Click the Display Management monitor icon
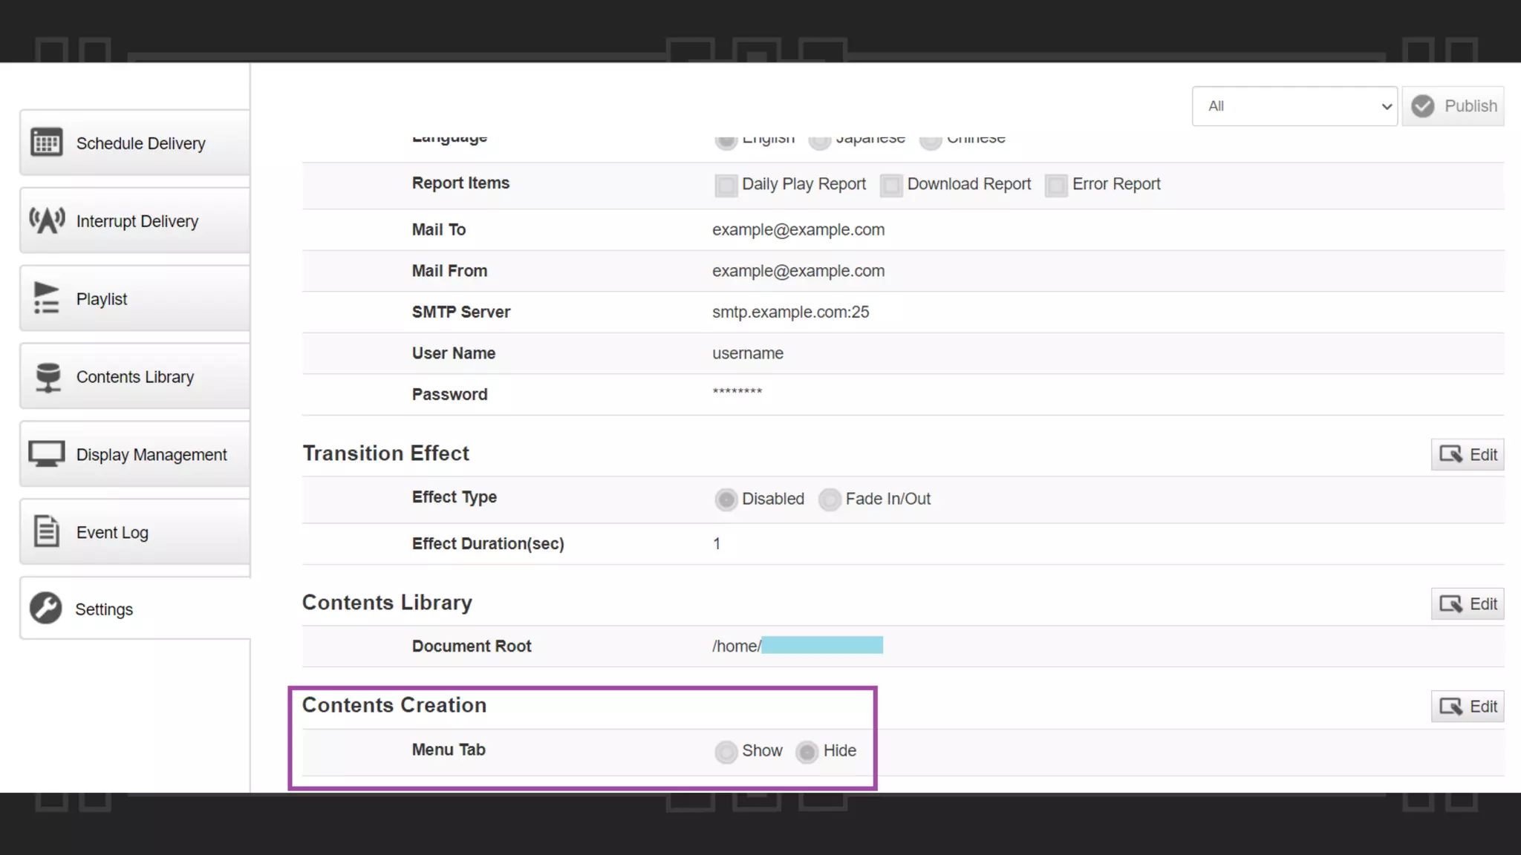Viewport: 1521px width, 855px height. pos(46,454)
